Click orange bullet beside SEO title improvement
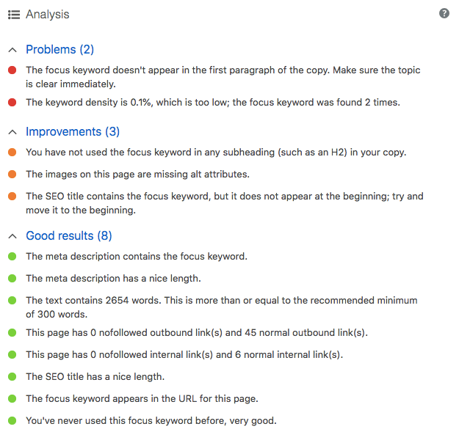The width and height of the screenshot is (459, 443). point(12,197)
